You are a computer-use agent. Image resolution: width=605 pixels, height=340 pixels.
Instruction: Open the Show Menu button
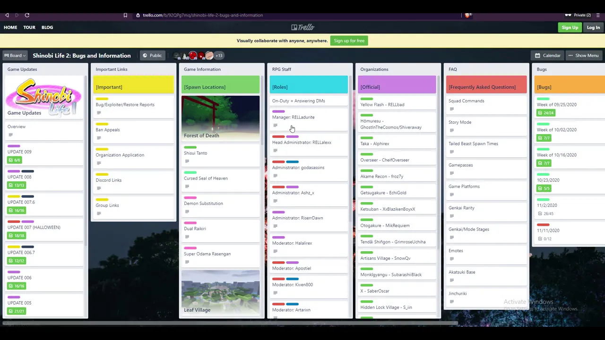click(583, 56)
